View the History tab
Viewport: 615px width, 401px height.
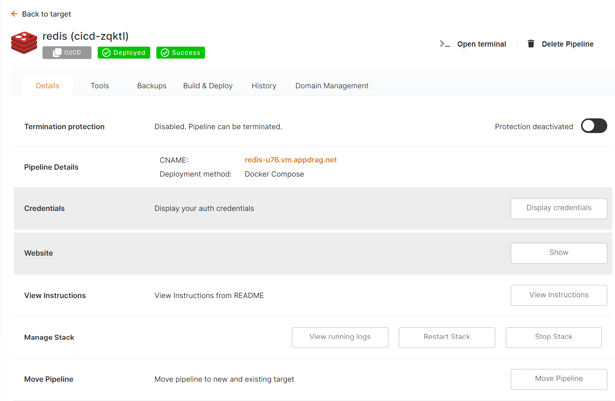pyautogui.click(x=264, y=86)
